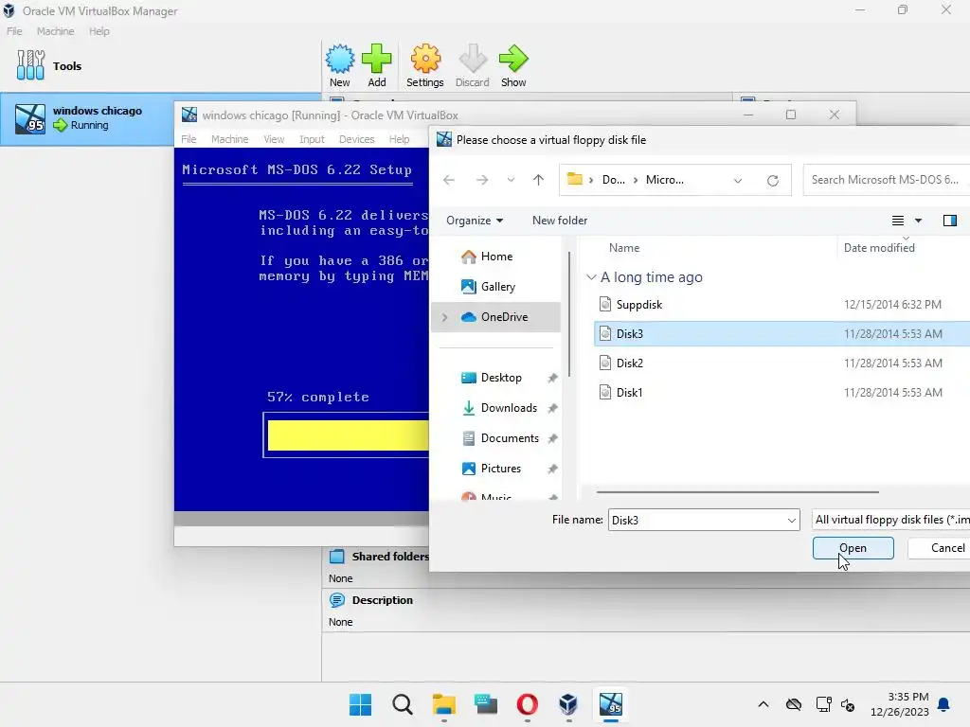Click the muted volume tray icon
This screenshot has height=727, width=970.
(848, 704)
